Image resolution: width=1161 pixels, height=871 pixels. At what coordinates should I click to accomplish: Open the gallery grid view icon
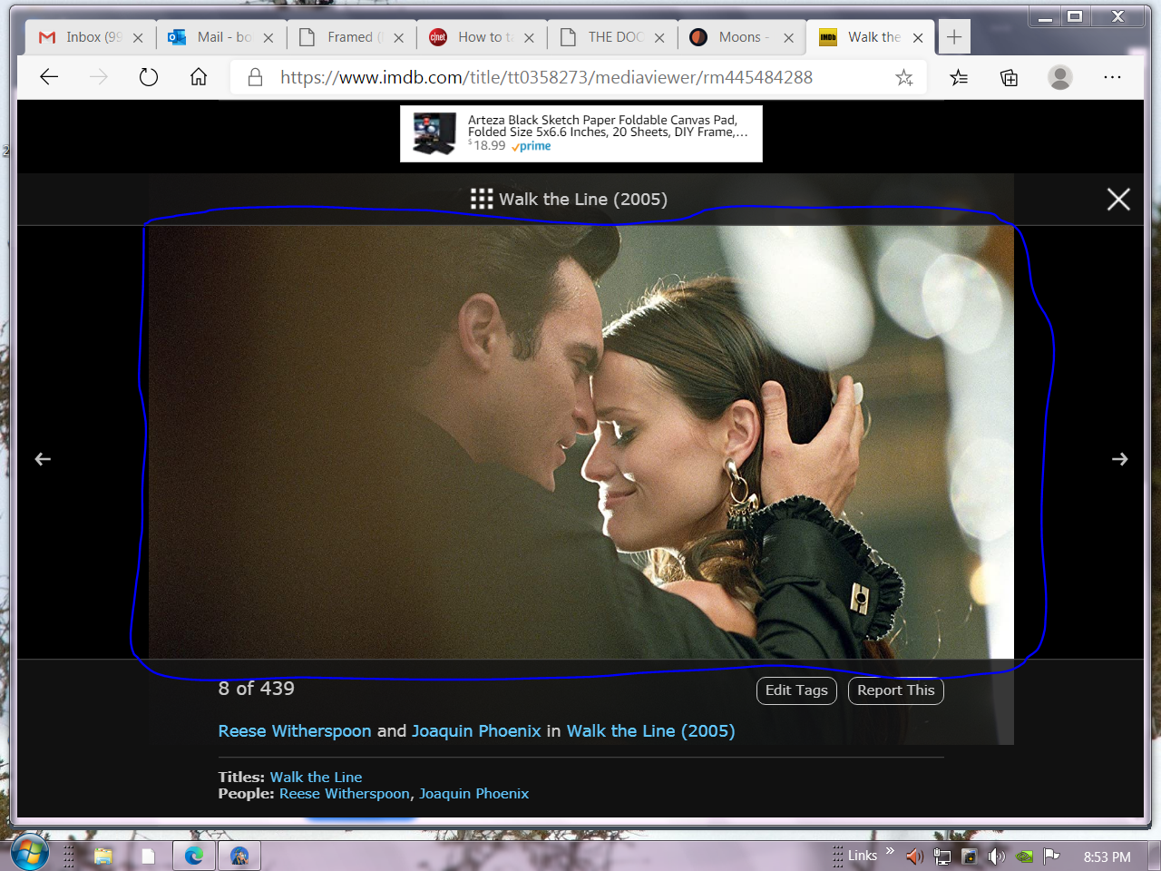tap(482, 199)
